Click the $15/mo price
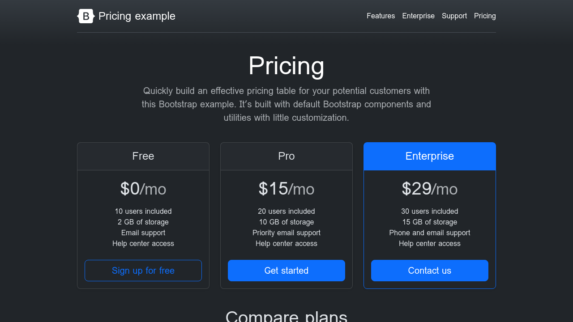Image resolution: width=573 pixels, height=322 pixels. (286, 189)
